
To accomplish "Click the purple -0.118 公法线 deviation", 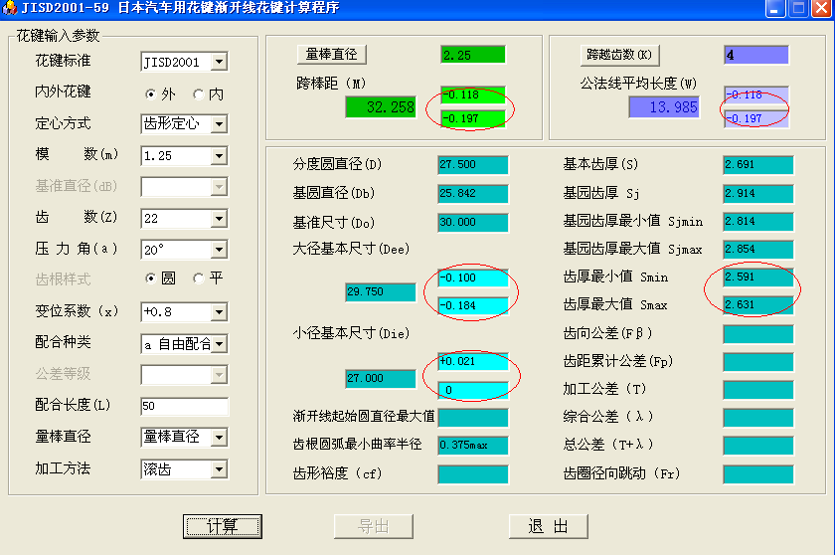I will [756, 94].
